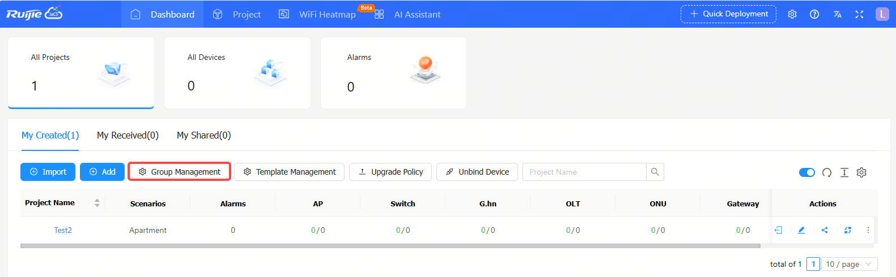Click the help question mark icon
Viewport: 896px width, 277px height.
pyautogui.click(x=814, y=14)
